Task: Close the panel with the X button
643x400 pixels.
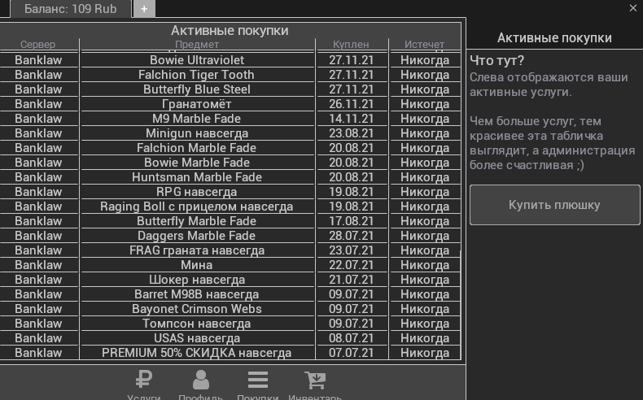Action: [632, 8]
